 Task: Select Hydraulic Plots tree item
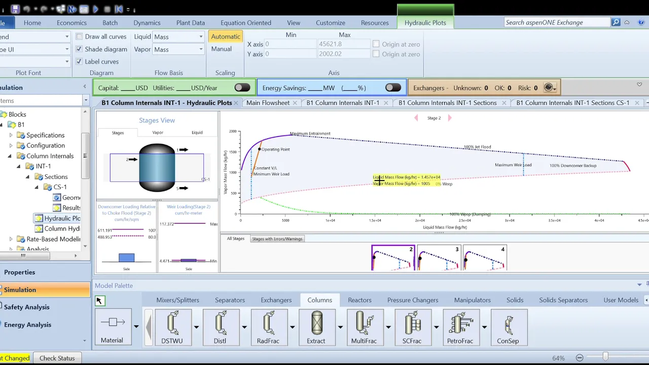pyautogui.click(x=57, y=218)
